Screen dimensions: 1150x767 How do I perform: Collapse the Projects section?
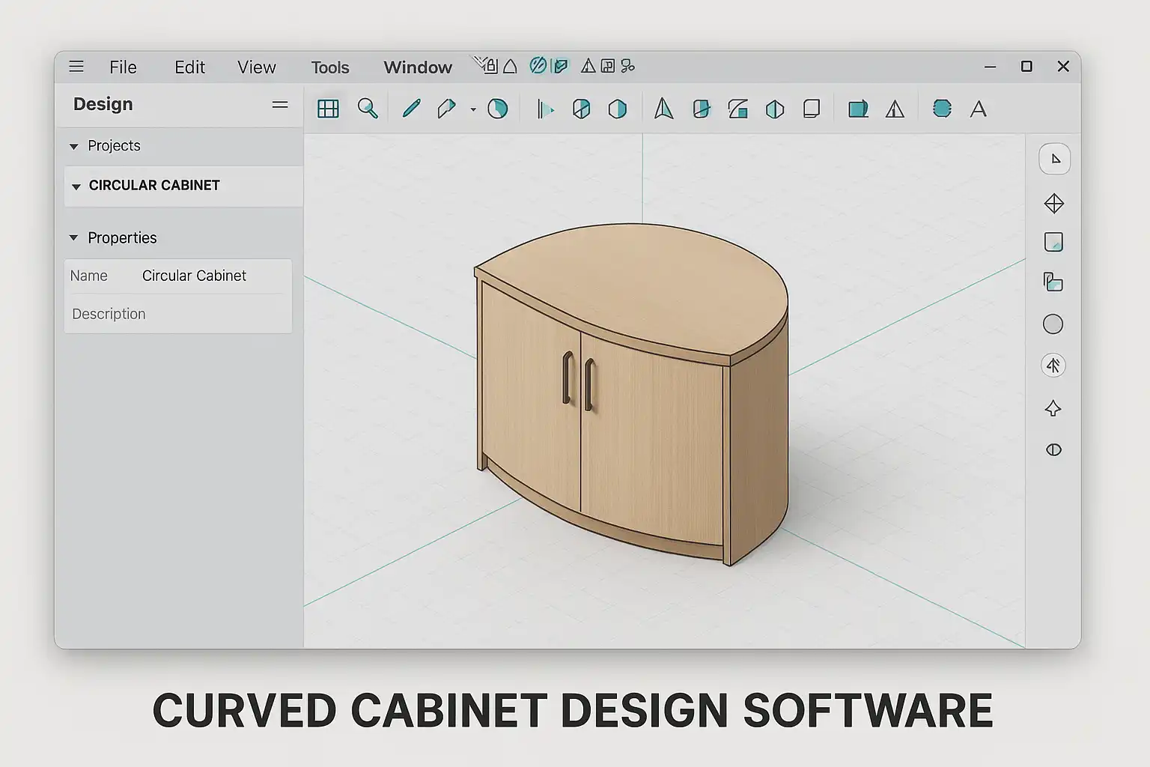click(x=74, y=147)
